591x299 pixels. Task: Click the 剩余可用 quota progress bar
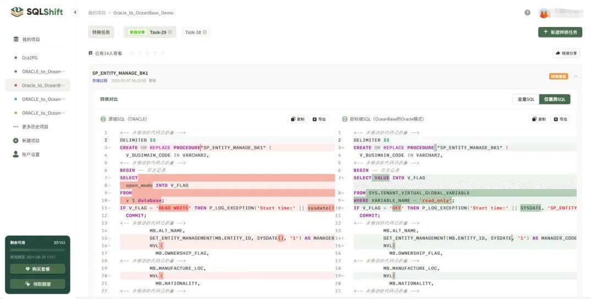37,250
